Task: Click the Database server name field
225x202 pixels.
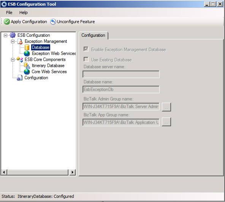Action: (x=121, y=74)
